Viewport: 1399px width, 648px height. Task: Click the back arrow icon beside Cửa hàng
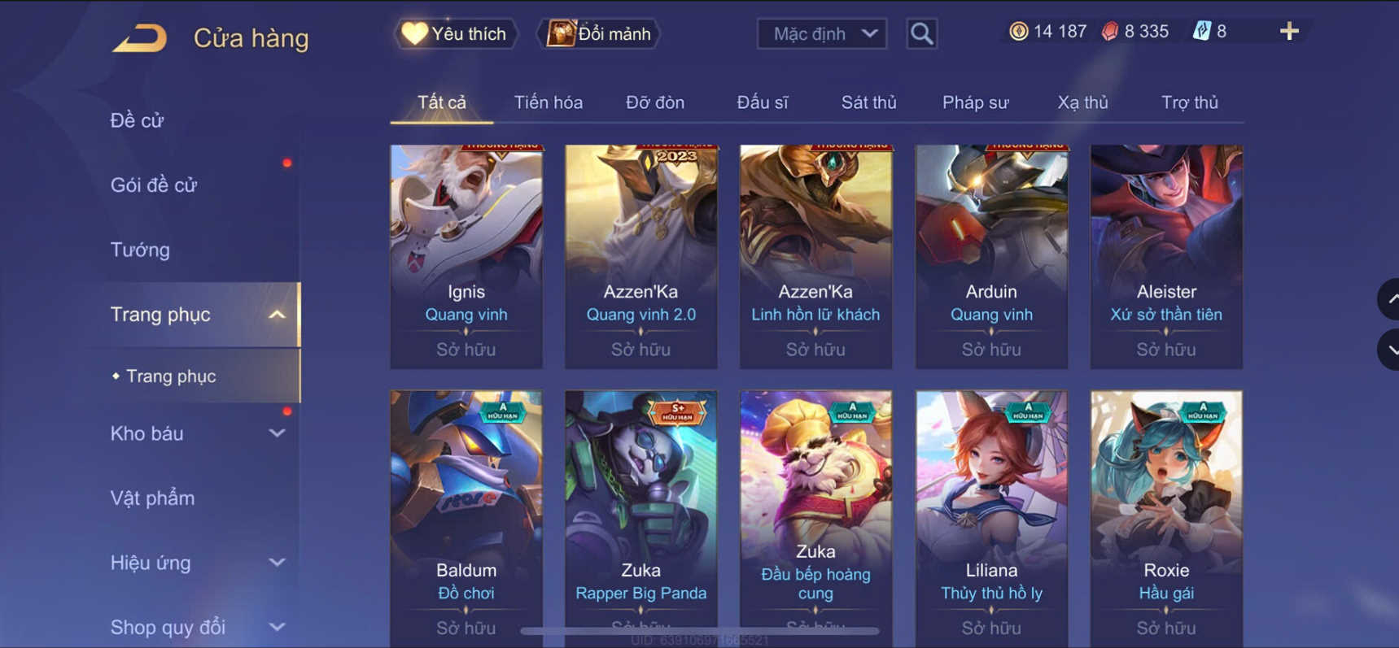[x=139, y=37]
